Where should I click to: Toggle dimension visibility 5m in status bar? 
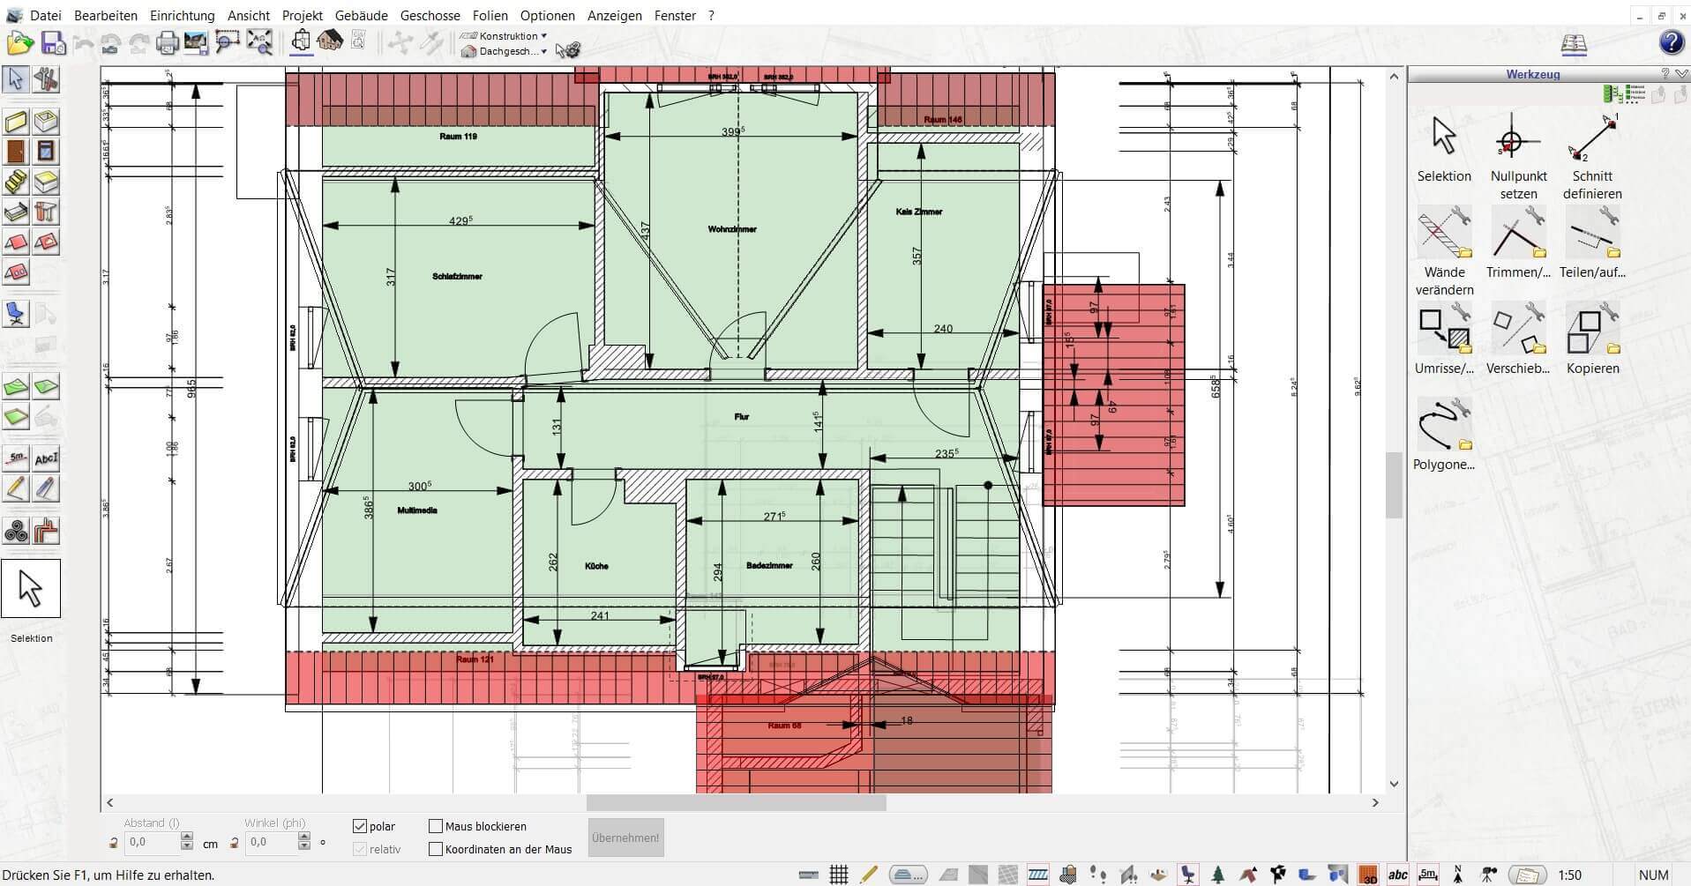click(1427, 875)
